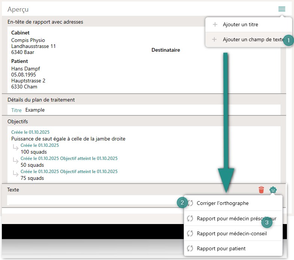
Task: Open the AI robot assistant icon
Action: (x=273, y=190)
